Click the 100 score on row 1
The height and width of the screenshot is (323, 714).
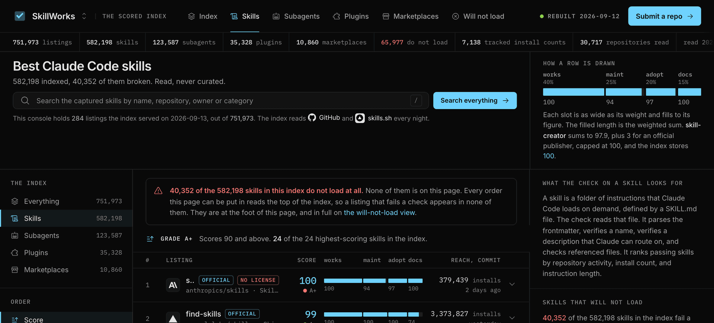point(308,281)
